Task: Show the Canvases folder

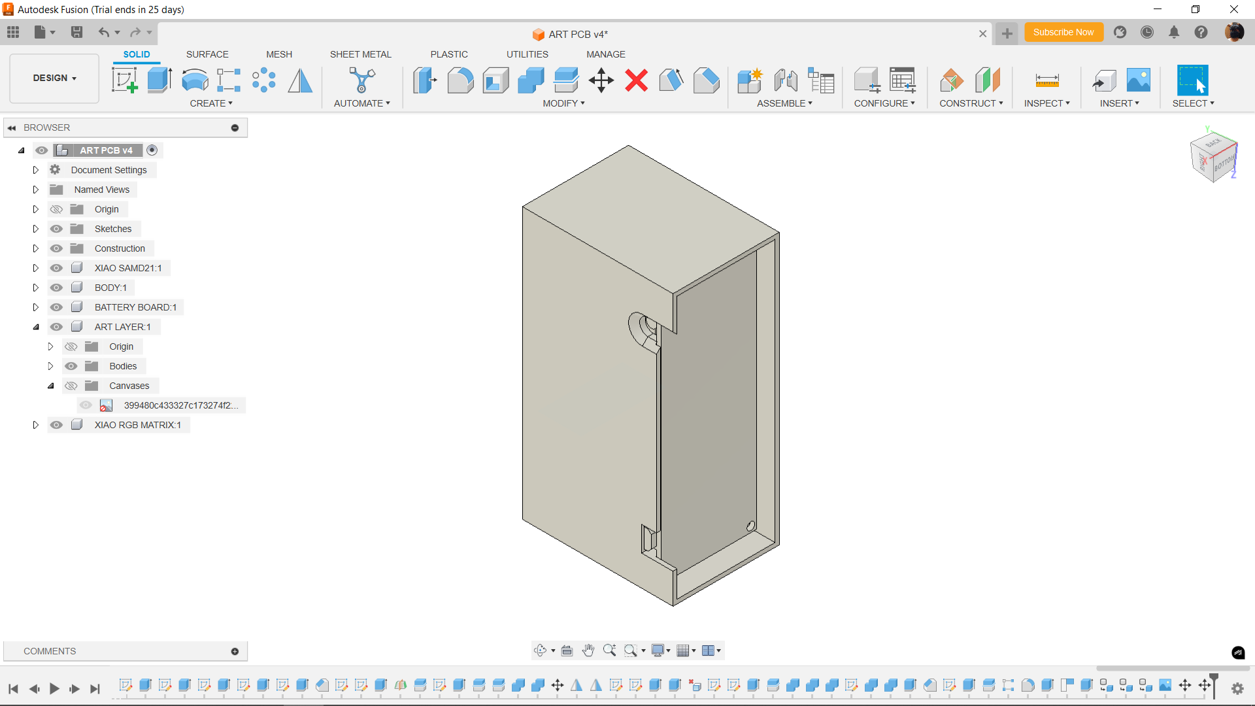Action: (71, 386)
